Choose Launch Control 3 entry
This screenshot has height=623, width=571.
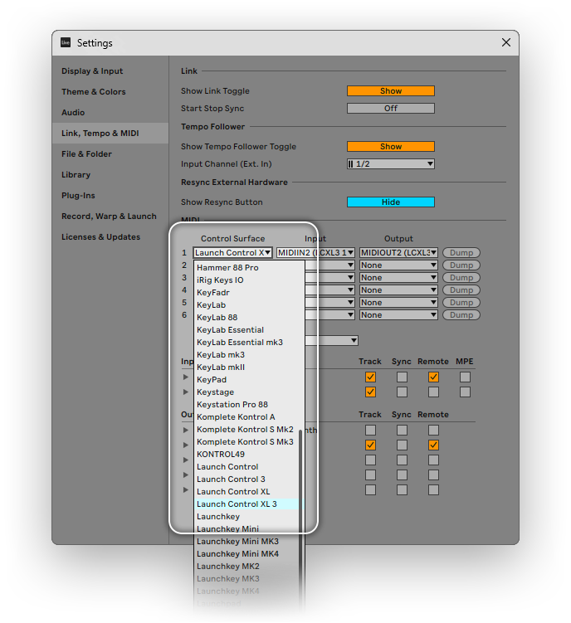tap(246, 479)
